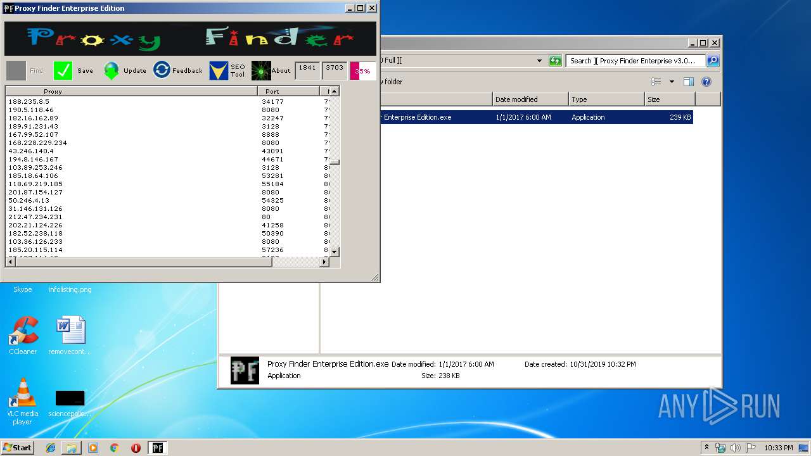The height and width of the screenshot is (456, 811).
Task: Click the Feedback label in the toolbar
Action: (x=188, y=71)
